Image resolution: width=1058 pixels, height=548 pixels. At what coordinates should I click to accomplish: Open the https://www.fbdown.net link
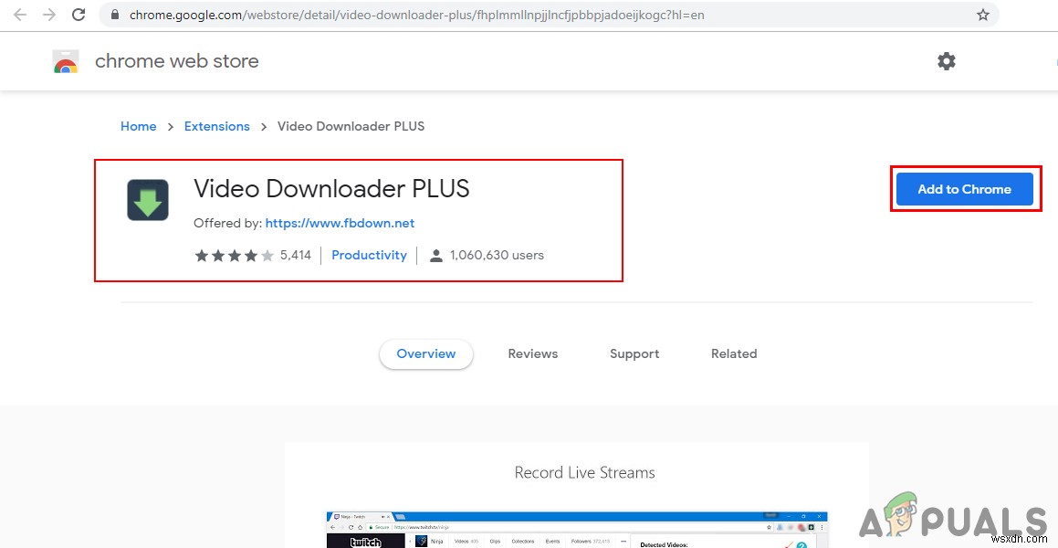[340, 223]
